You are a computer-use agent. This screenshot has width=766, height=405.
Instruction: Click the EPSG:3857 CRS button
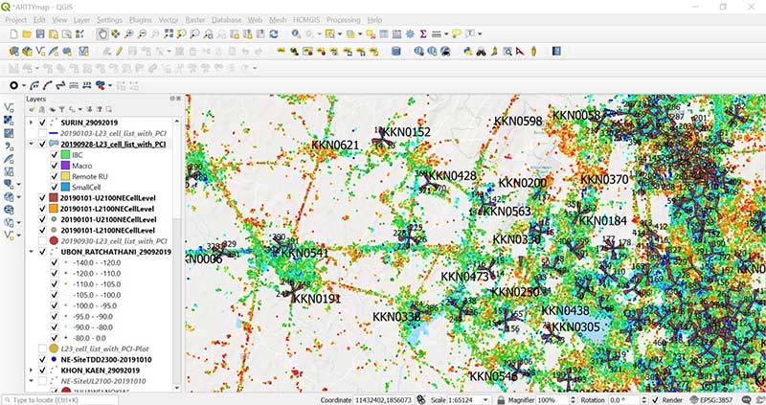(710, 400)
